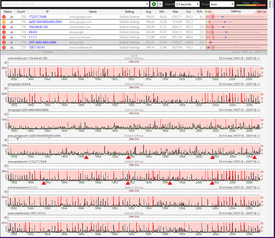Viewport: 275px width, 238px height.
Task: Click the red status dot for www.vodafone.de
Action: [4, 47]
